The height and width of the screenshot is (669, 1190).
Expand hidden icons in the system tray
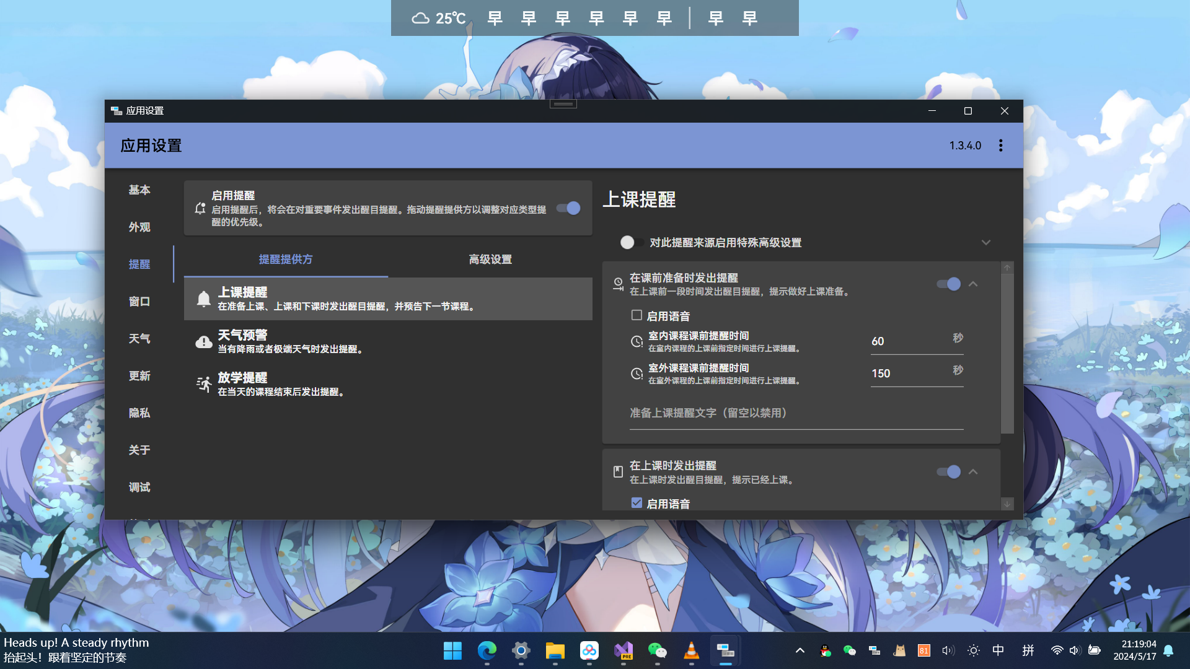pyautogui.click(x=800, y=650)
